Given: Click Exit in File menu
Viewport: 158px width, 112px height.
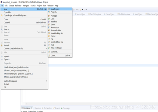Looking at the screenshot, I should [24, 87].
